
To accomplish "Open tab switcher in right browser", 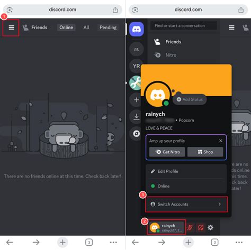I will pyautogui.click(x=214, y=243).
